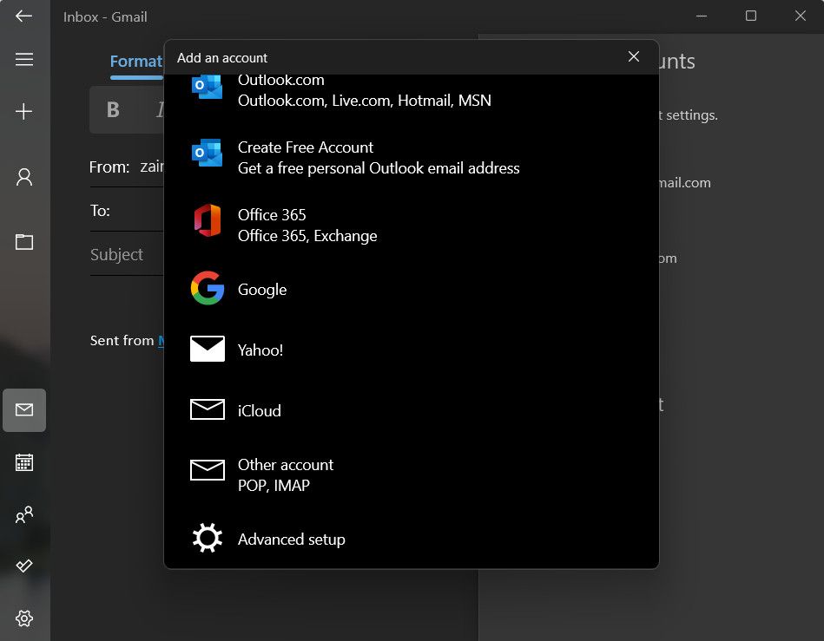The width and height of the screenshot is (824, 641).
Task: Click the iCloud envelope icon
Action: (207, 409)
